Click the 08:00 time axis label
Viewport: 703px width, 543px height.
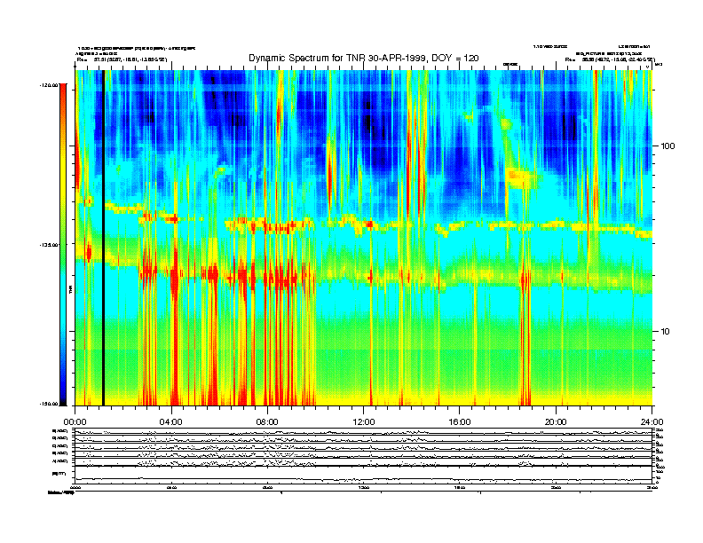(x=267, y=422)
